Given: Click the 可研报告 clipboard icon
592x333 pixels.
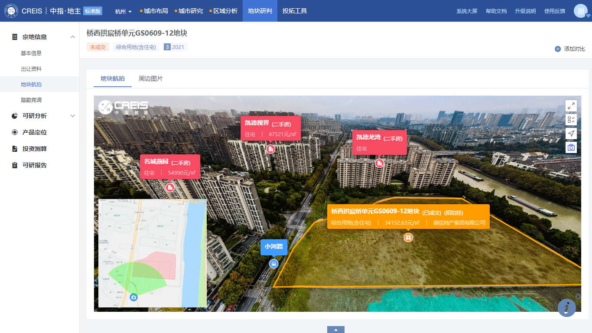Looking at the screenshot, I should click(15, 165).
